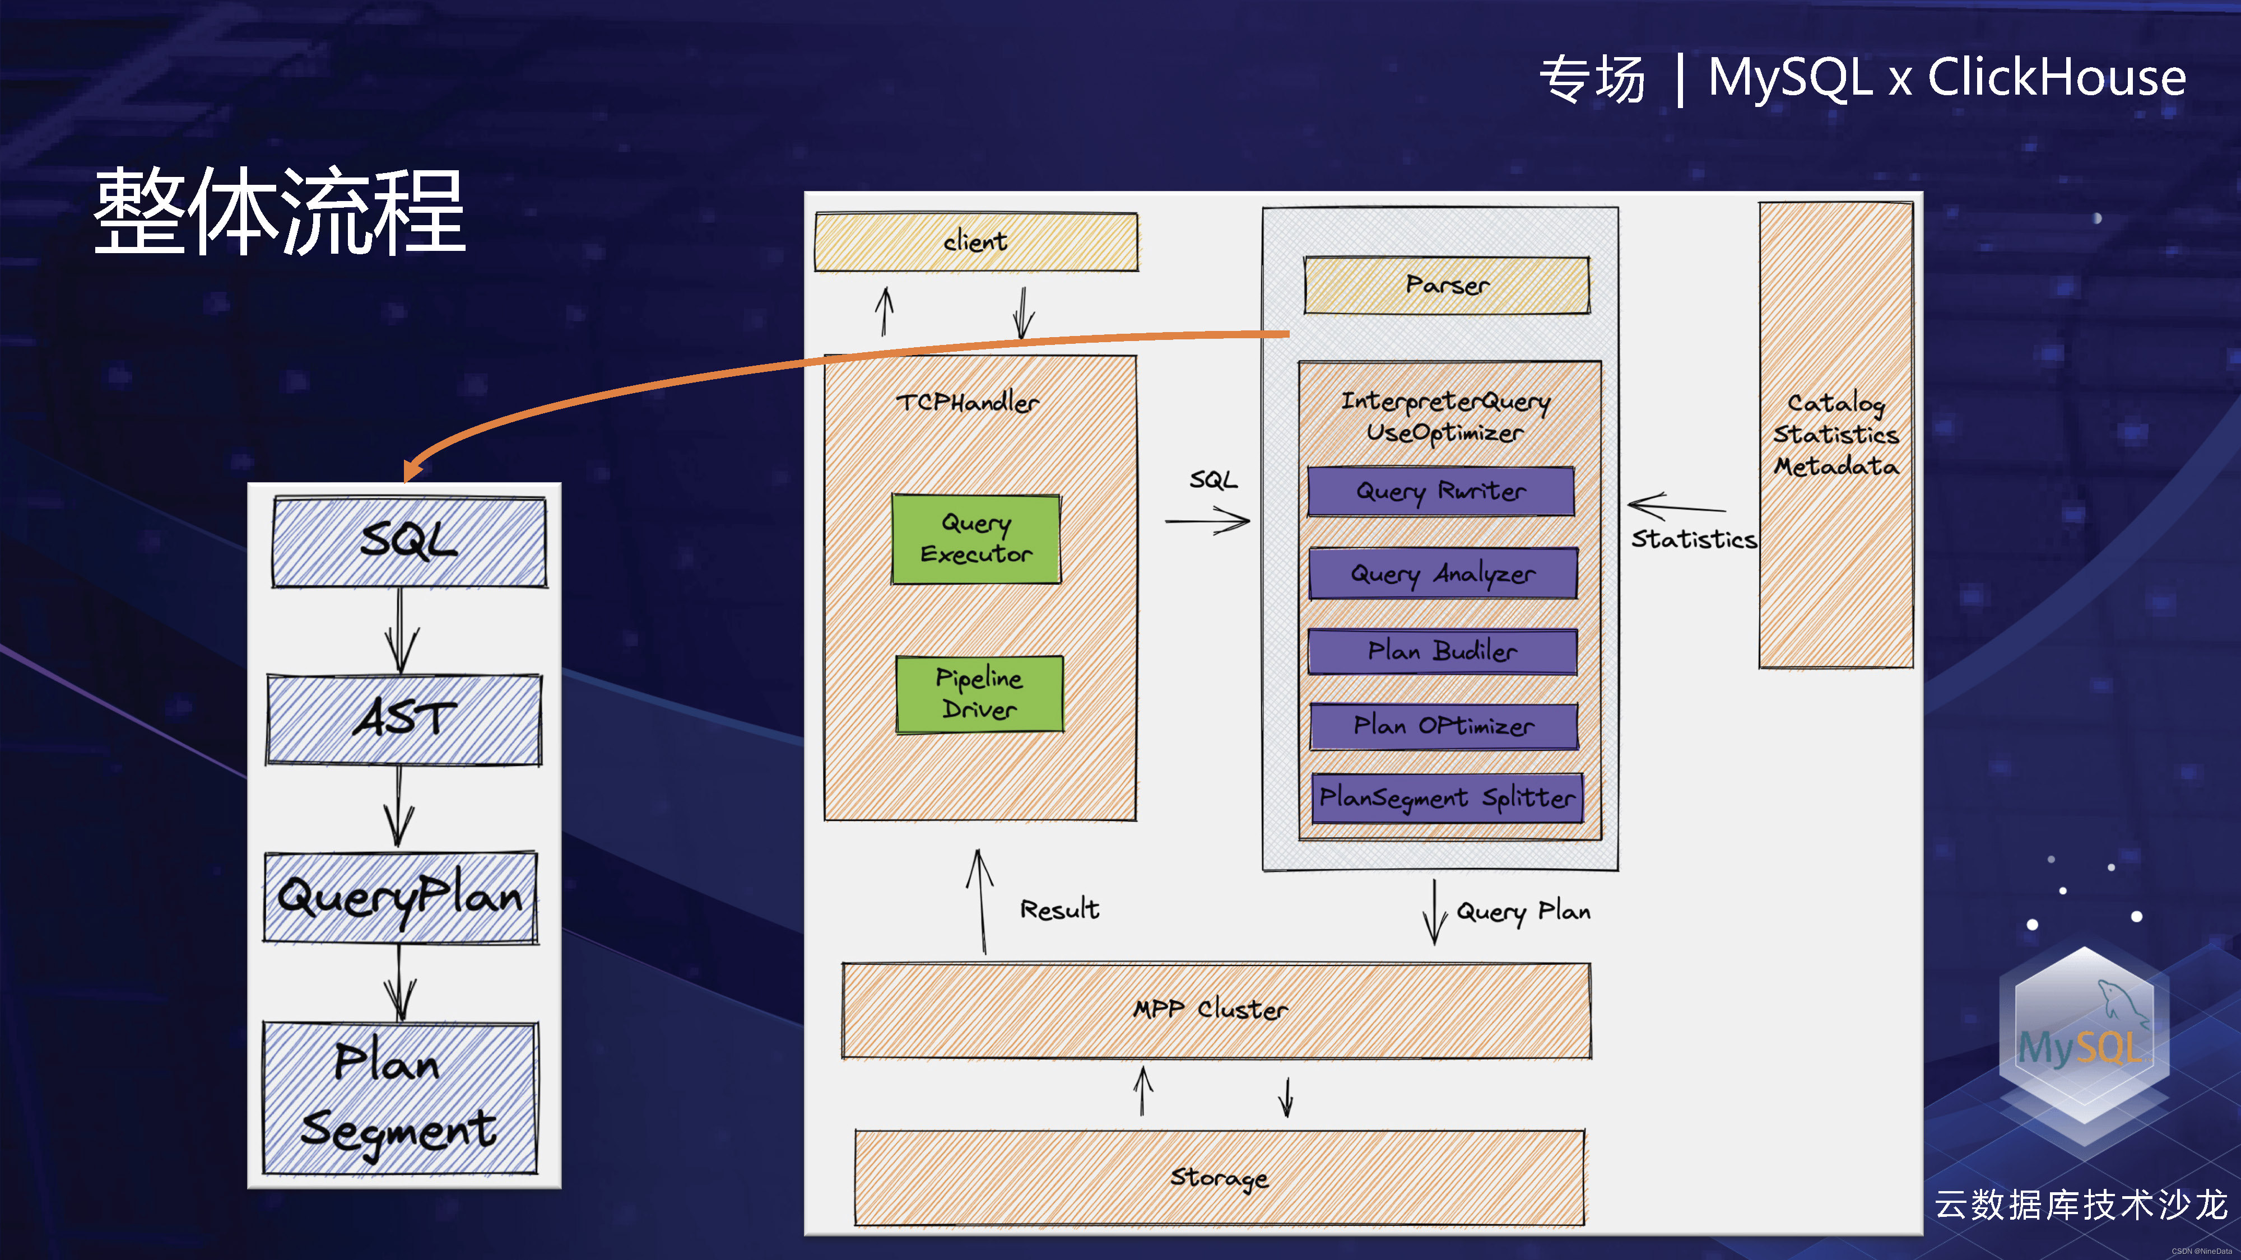Screen dimensions: 2241x1260
Task: Click the Result upward arrow
Action: 980,902
